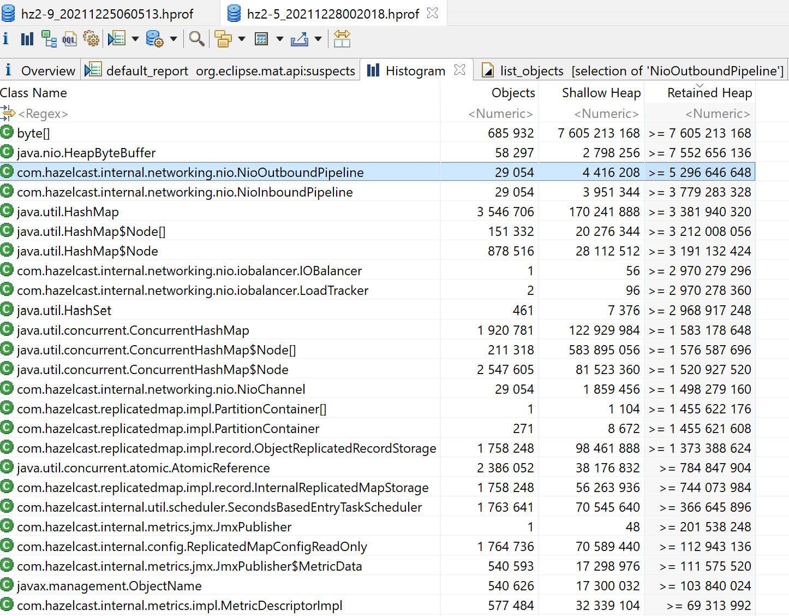Open the dominator tree view icon
The image size is (789, 616).
(48, 39)
